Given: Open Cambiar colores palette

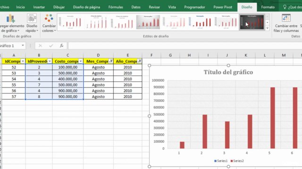Looking at the screenshot, I should point(49,23).
